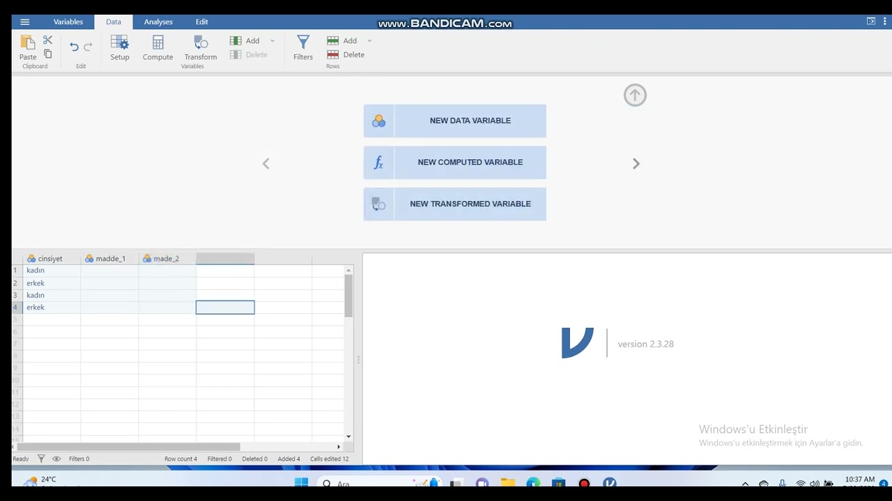Go to previous variable with left chevron
The image size is (892, 501).
(266, 164)
